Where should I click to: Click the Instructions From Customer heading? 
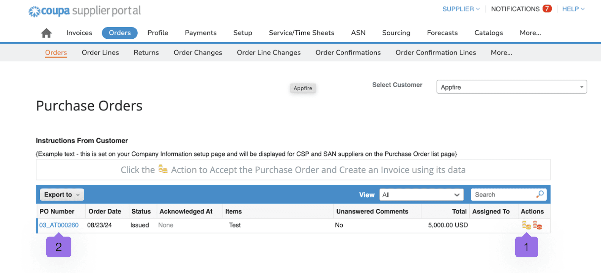(82, 141)
